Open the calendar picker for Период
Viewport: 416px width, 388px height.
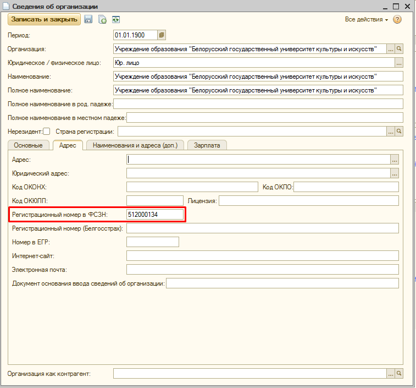pos(162,35)
